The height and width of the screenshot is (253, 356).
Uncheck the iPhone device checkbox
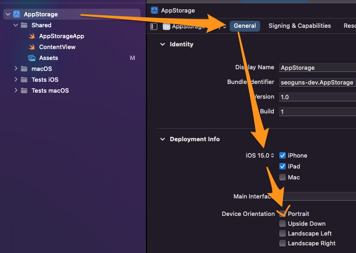coord(283,155)
